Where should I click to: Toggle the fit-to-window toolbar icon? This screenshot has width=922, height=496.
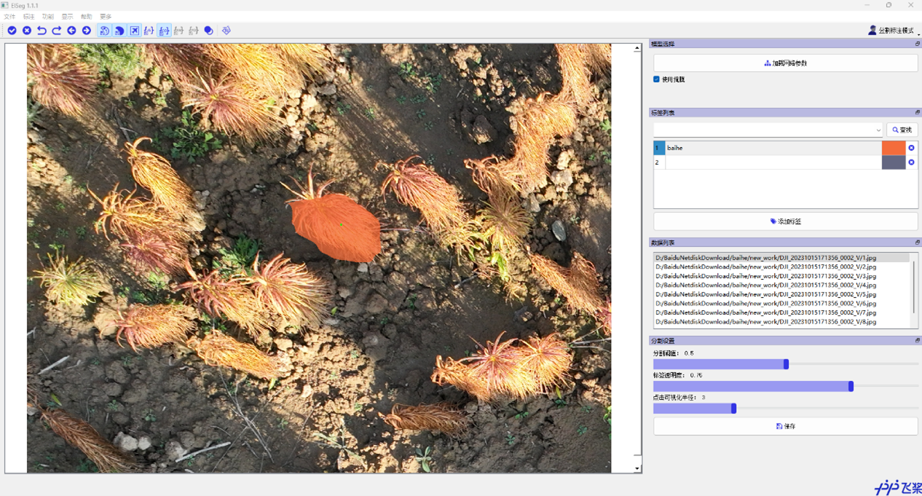coord(134,30)
